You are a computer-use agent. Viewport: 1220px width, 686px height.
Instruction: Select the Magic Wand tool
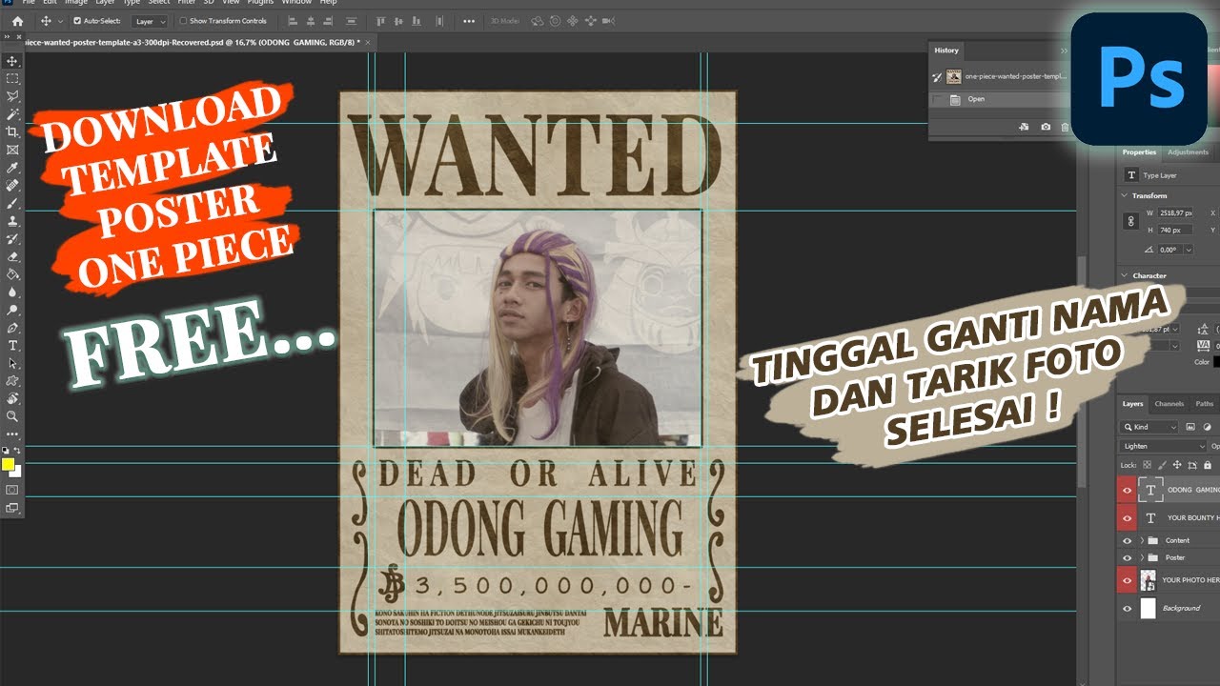12,114
